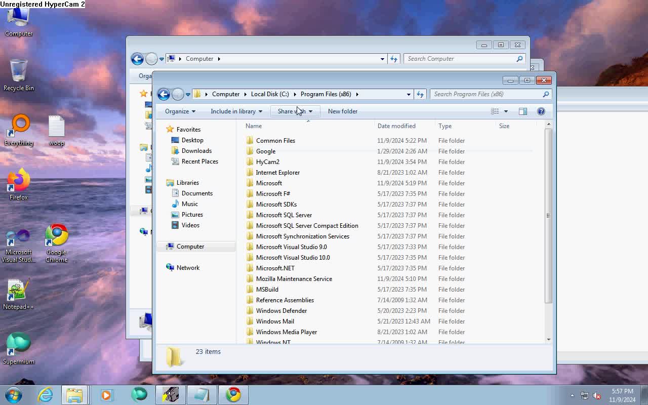This screenshot has width=648, height=405.
Task: Click the Windows Start button
Action: pyautogui.click(x=14, y=395)
